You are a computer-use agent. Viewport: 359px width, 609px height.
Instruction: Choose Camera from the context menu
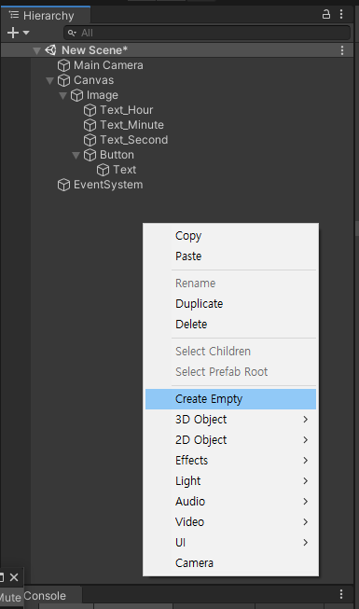[231, 563]
